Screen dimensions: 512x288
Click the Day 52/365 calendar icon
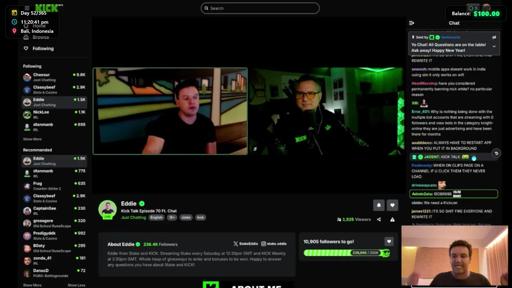click(14, 13)
